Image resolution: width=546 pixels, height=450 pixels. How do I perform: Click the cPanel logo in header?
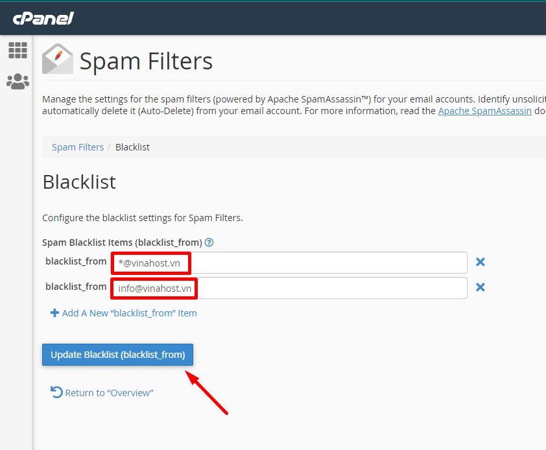(43, 18)
